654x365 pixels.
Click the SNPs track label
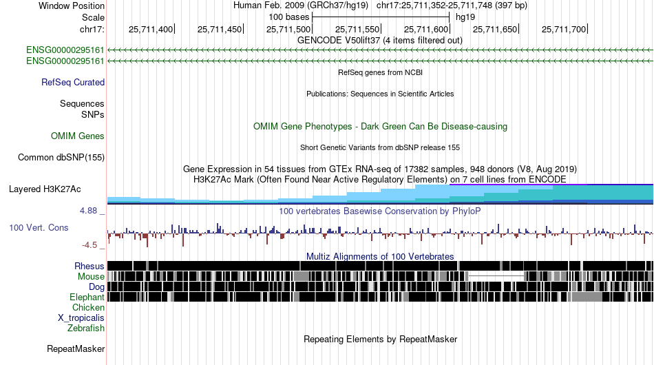click(x=93, y=114)
